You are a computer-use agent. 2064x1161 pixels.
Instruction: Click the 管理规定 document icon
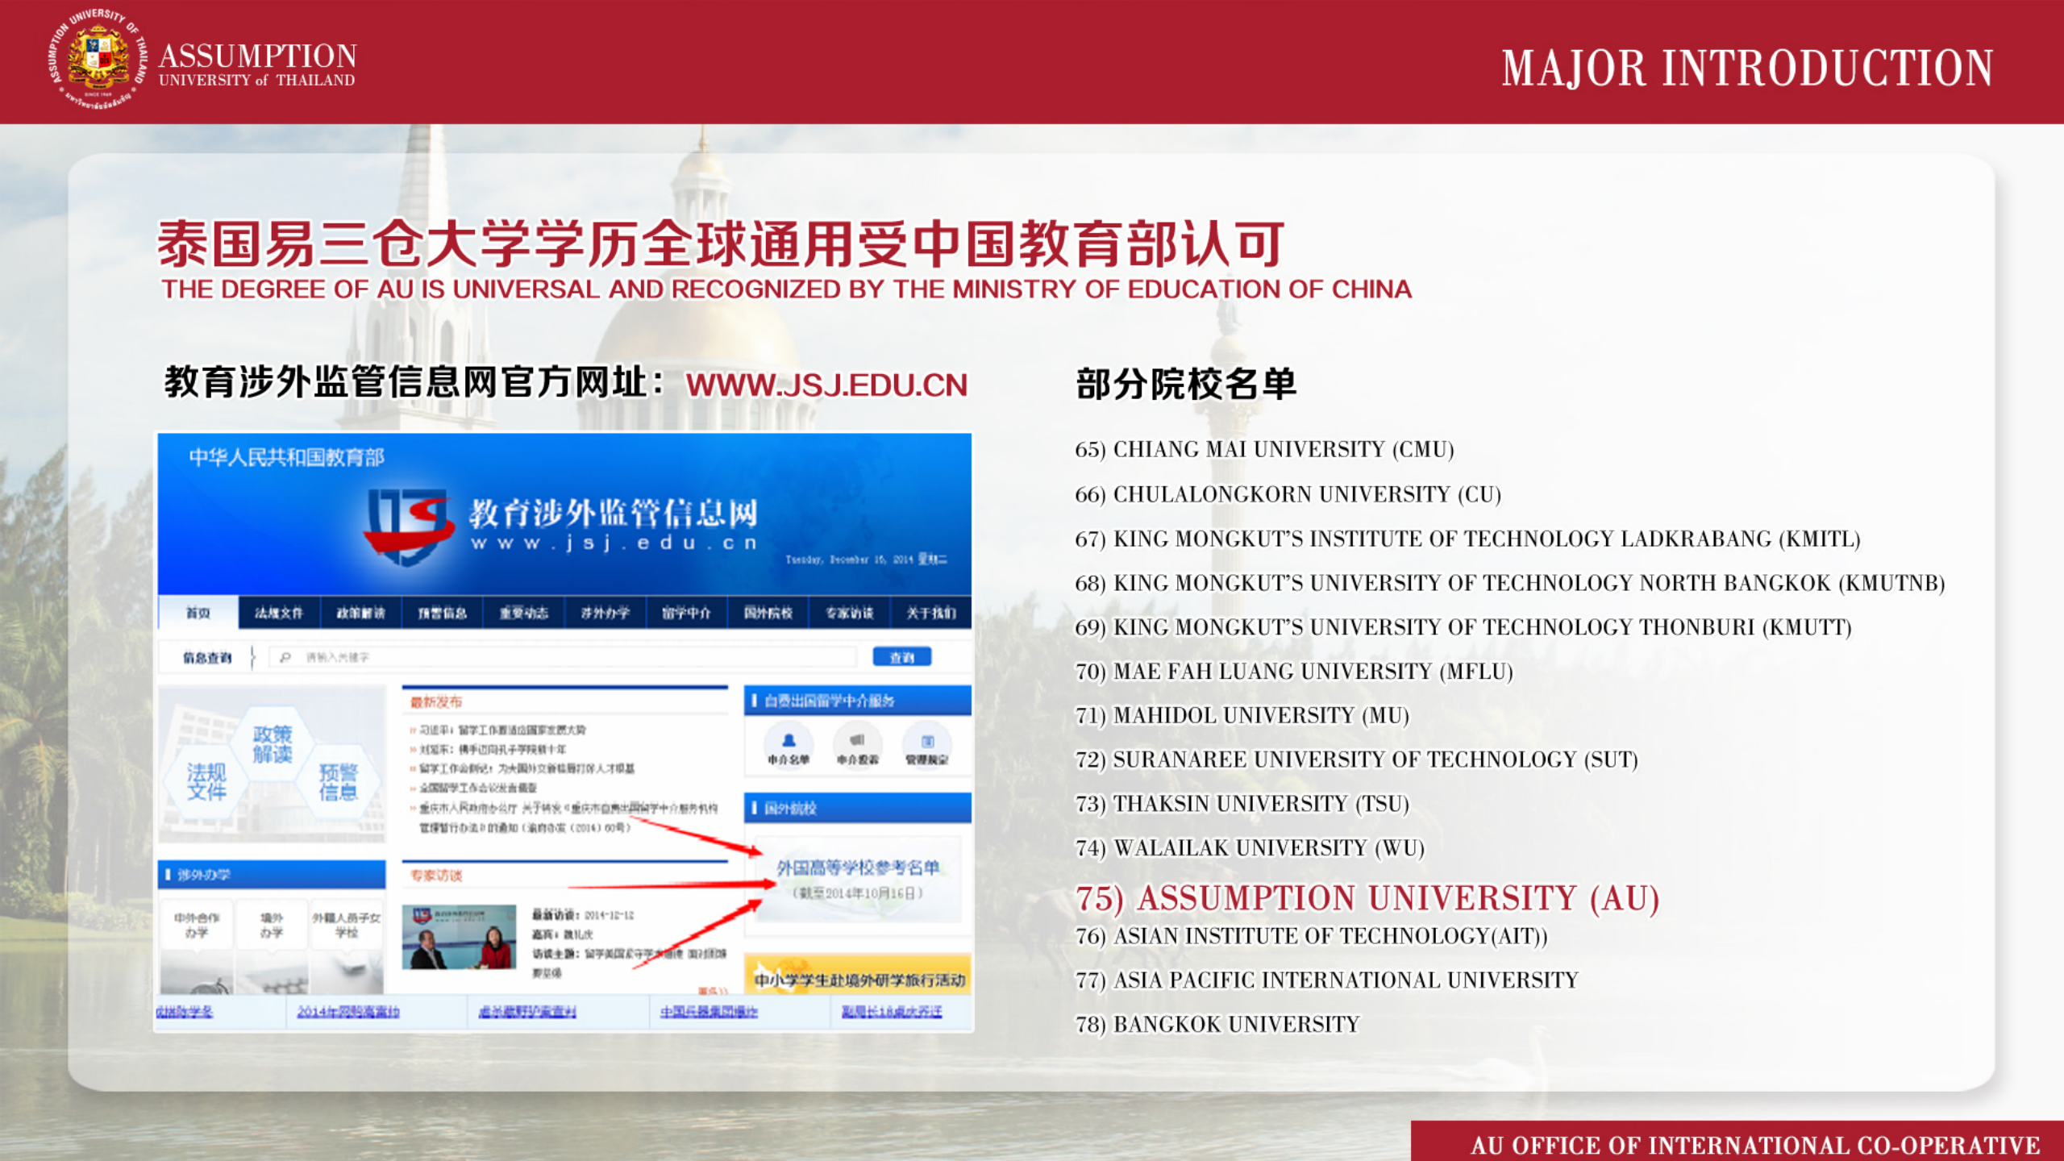pyautogui.click(x=927, y=741)
